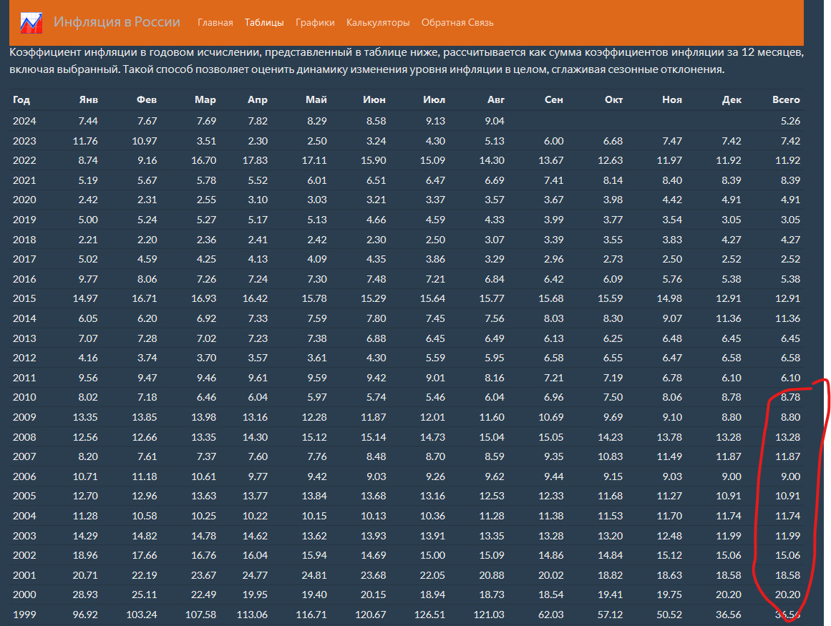Screen dimensions: 831x626
Task: Go to the Главная page
Action: click(x=215, y=22)
